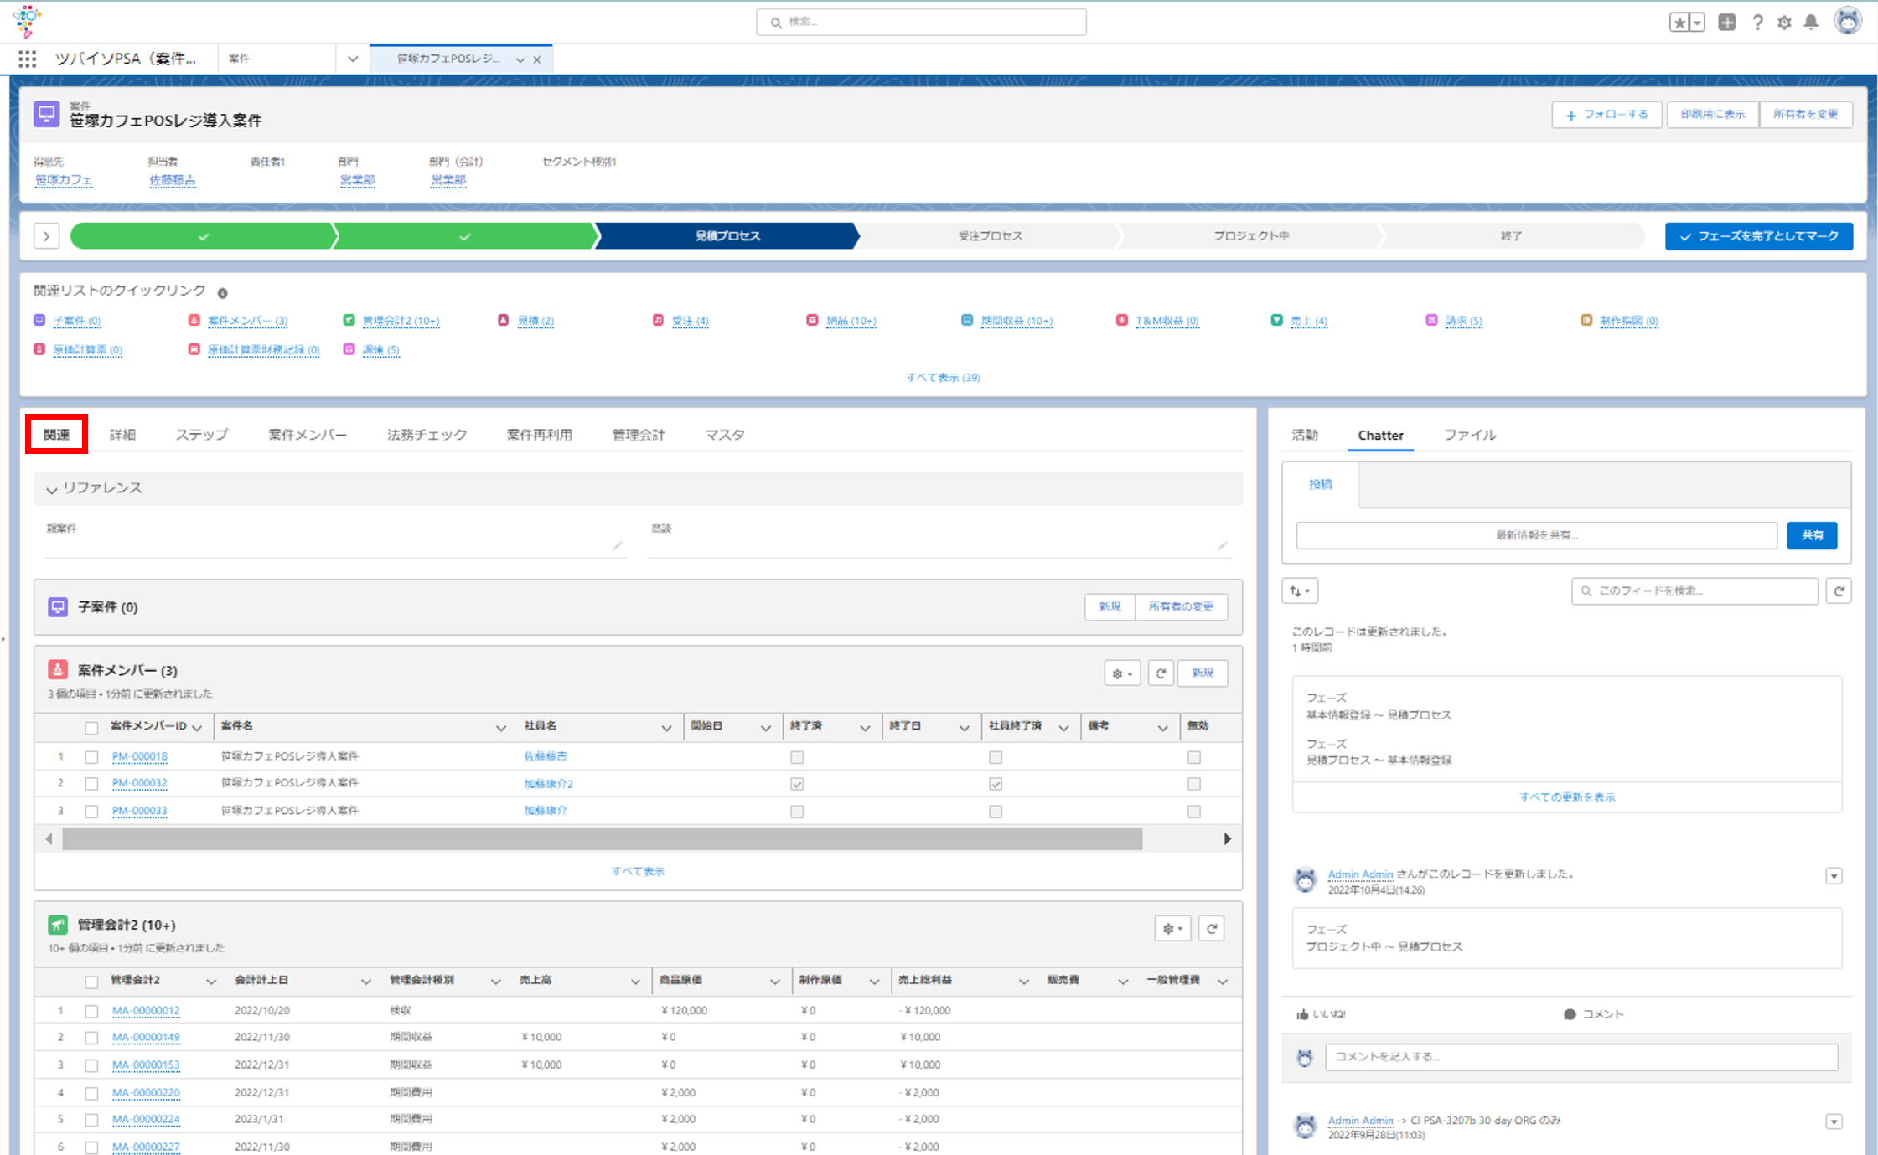Open notifications bell icon
Screen dimensions: 1878x1155
click(x=1811, y=23)
